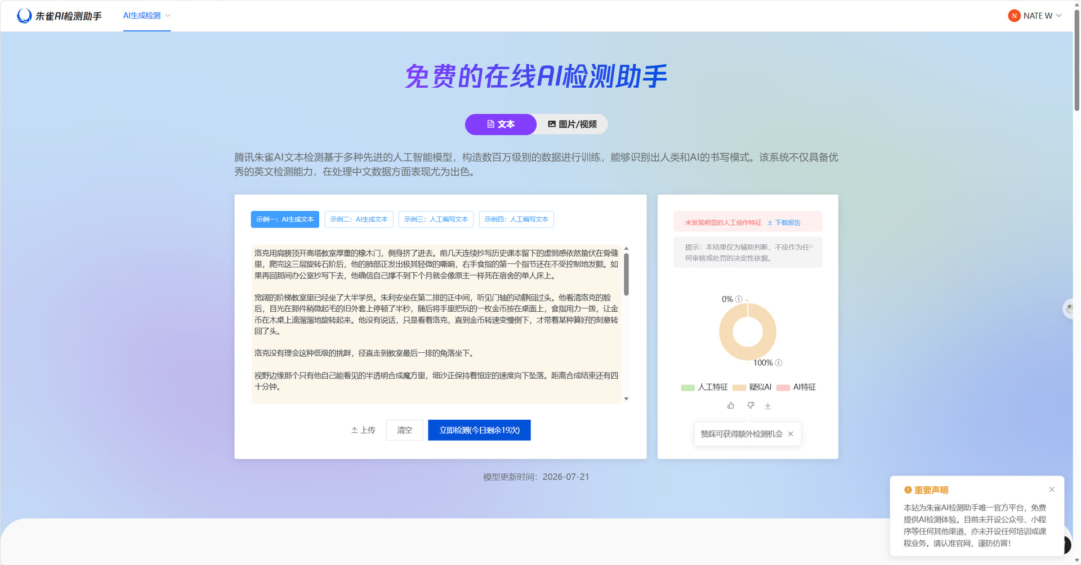The height and width of the screenshot is (565, 1081).
Task: Click the 未发现明显的人工创作特征 result text
Action: [723, 223]
